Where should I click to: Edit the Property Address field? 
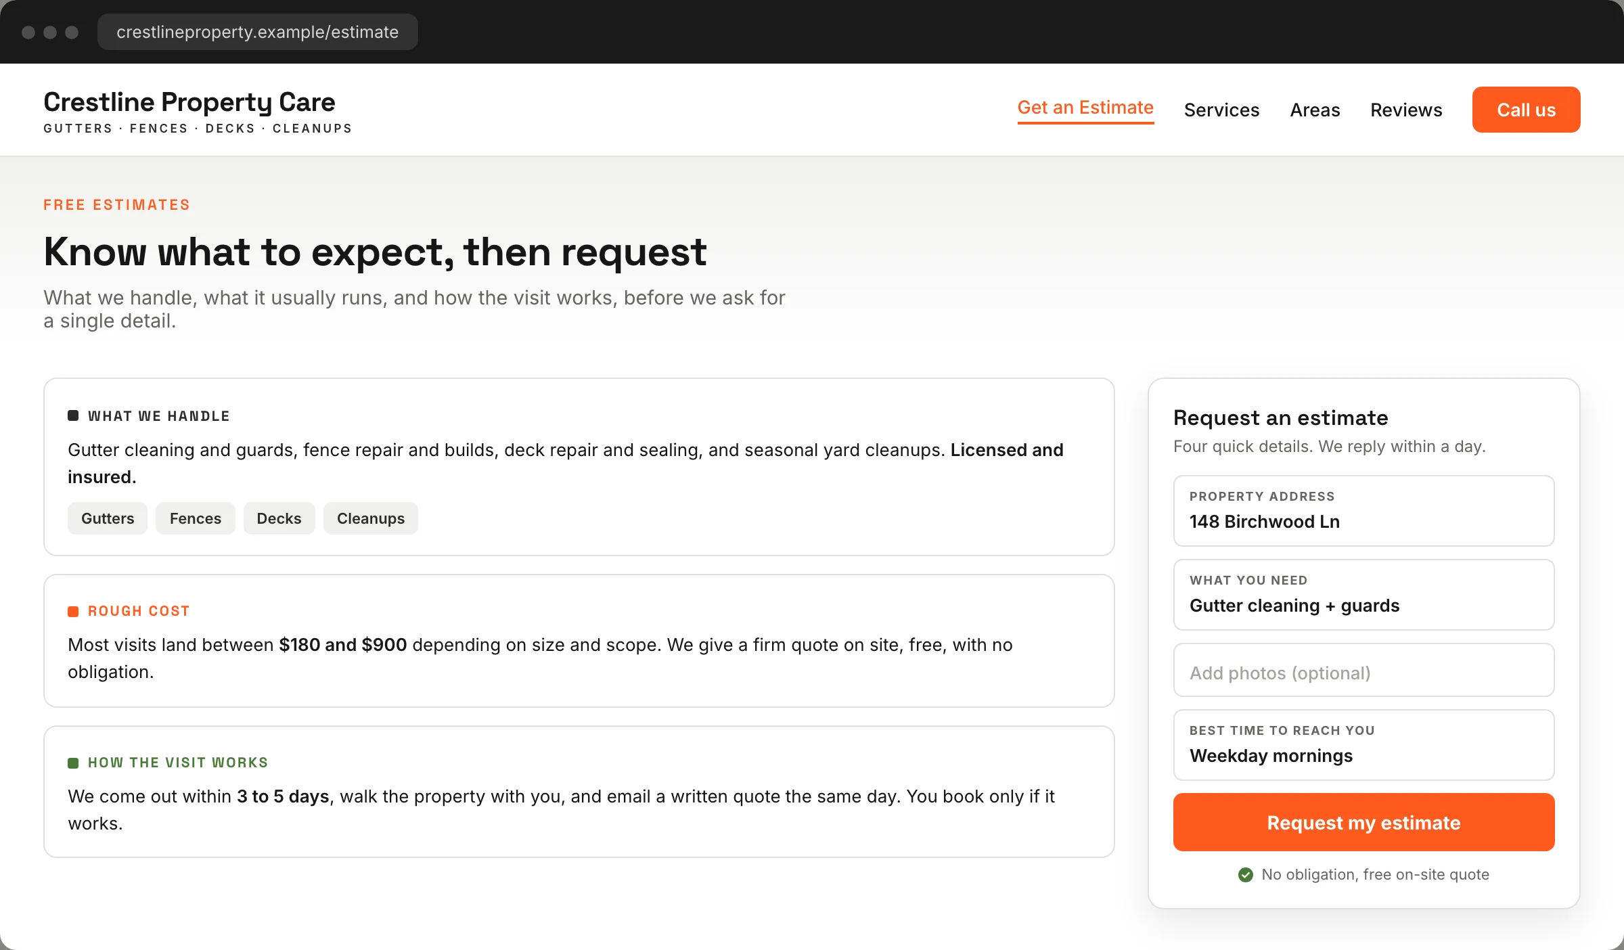(1363, 511)
